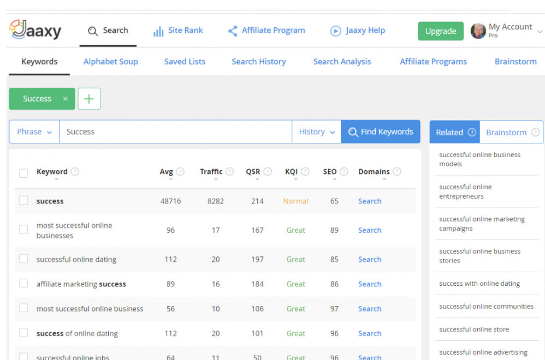Viewport: 545px width, 360px height.
Task: Click in the Success keyword search field
Action: click(x=175, y=132)
